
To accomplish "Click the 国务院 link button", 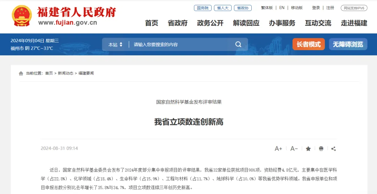I will [203, 8].
